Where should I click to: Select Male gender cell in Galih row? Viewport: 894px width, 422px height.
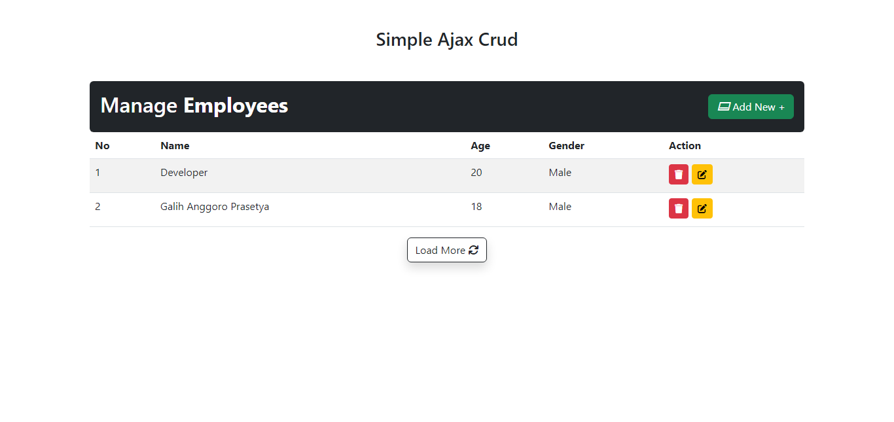coord(560,207)
